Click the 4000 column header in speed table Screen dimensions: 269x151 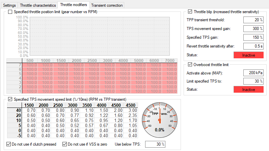pyautogui.click(x=102, y=105)
